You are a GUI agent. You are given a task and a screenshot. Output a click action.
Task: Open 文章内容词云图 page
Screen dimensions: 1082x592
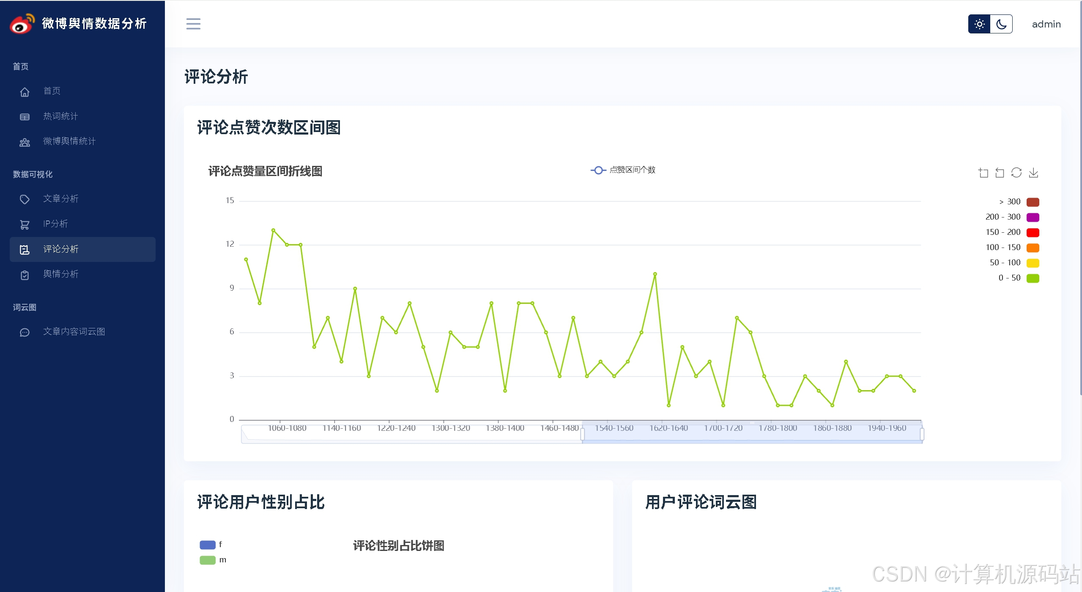pyautogui.click(x=74, y=332)
